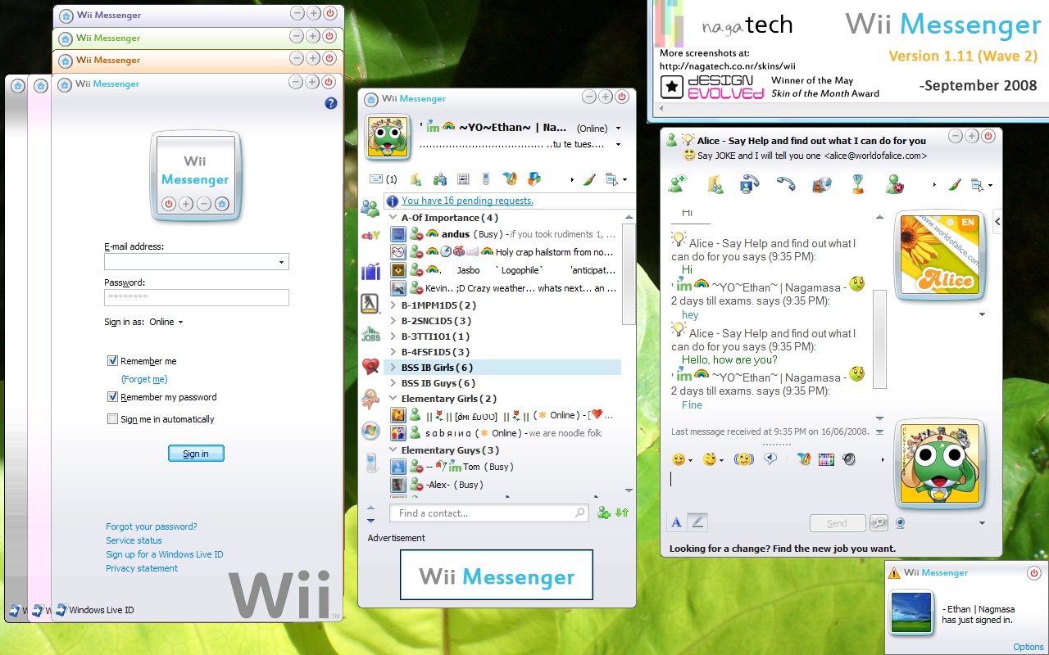Send a nudge icon in chat input toolbar
The image size is (1049, 655).
pos(743,459)
